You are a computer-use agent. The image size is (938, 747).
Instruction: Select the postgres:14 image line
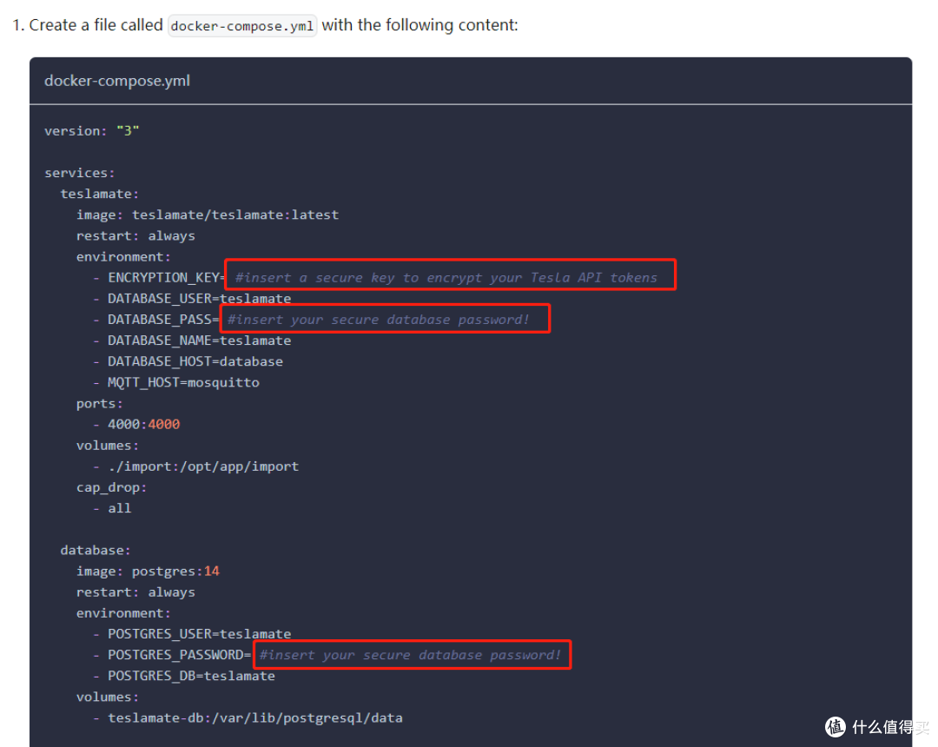click(148, 572)
